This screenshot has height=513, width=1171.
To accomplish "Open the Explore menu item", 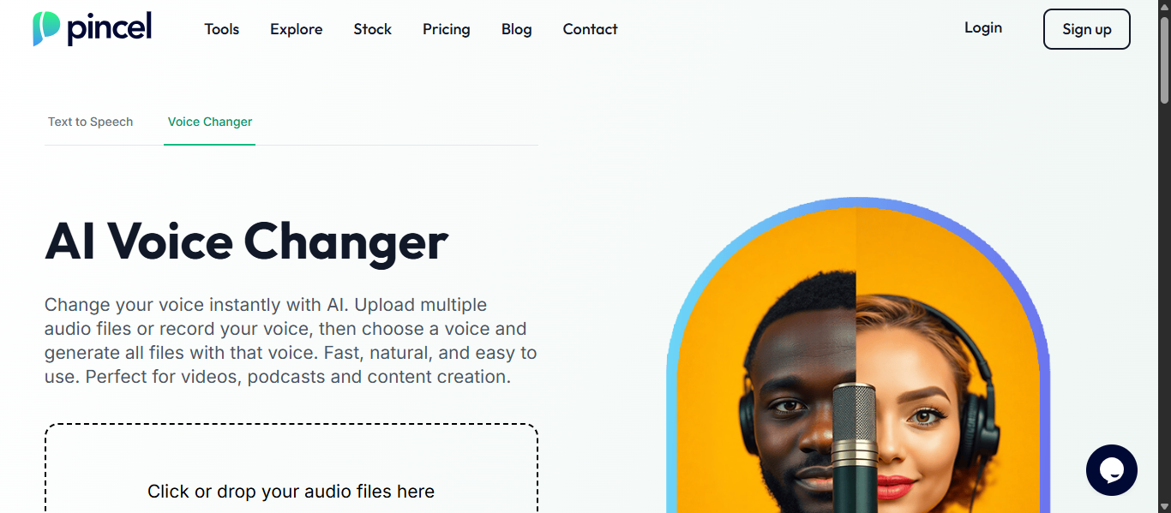I will pos(297,29).
